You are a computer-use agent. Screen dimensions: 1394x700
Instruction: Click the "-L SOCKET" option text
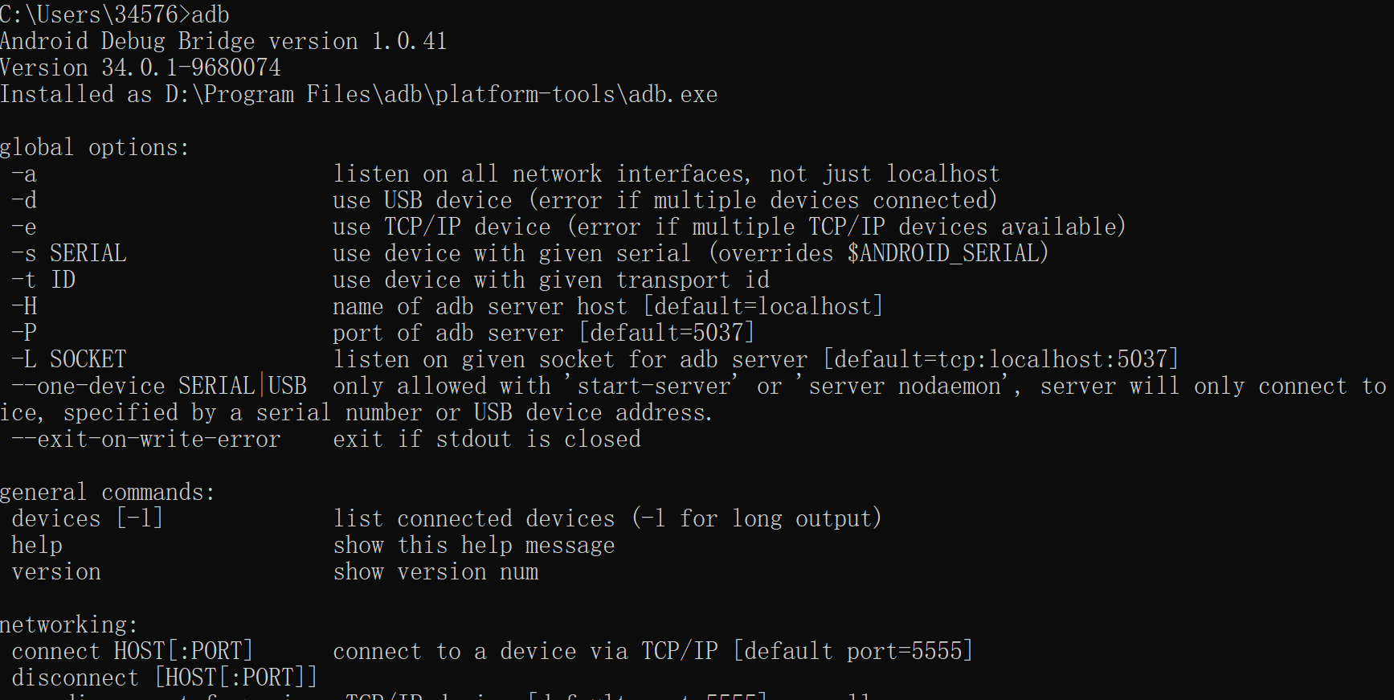[x=69, y=359]
